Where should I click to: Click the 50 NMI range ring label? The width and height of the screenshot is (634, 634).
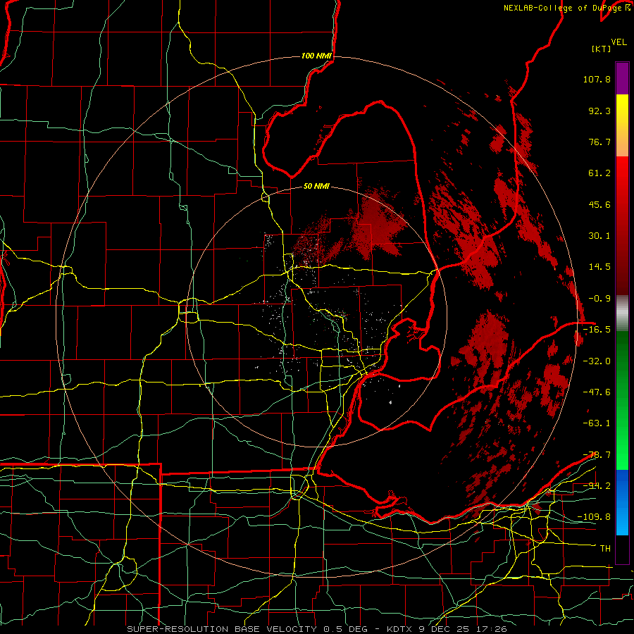(x=316, y=186)
